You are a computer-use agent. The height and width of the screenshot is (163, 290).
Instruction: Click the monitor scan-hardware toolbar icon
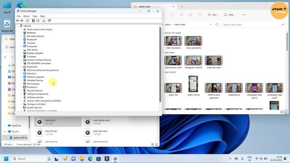(x=49, y=21)
